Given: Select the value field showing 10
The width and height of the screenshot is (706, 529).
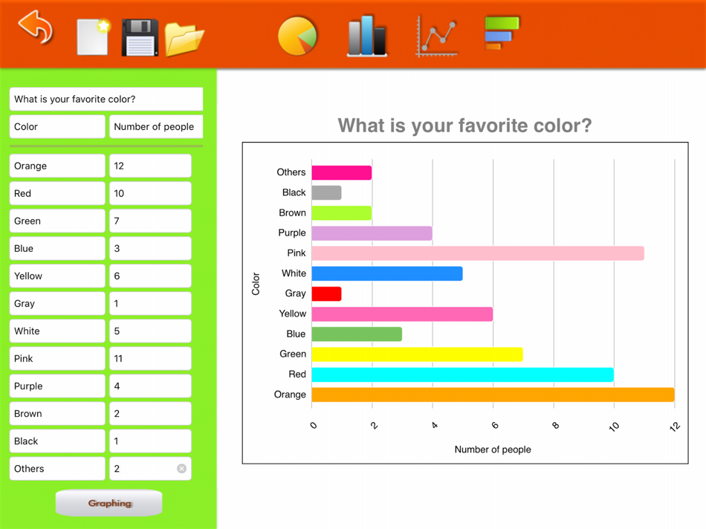Looking at the screenshot, I should 150,193.
